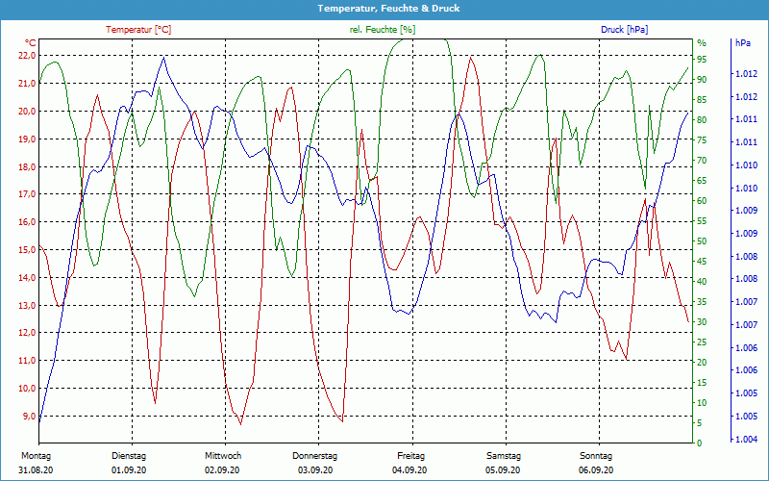The width and height of the screenshot is (769, 481).
Task: Click temperature axis value '20,0'
Action: point(27,111)
